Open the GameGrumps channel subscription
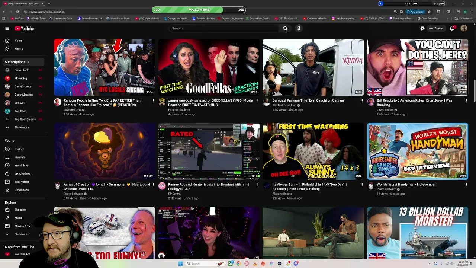This screenshot has height=268, width=476. tap(22, 86)
